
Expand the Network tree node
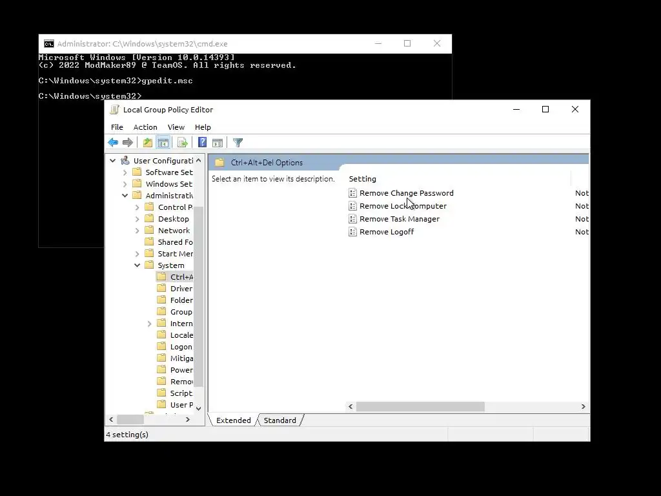tap(137, 231)
